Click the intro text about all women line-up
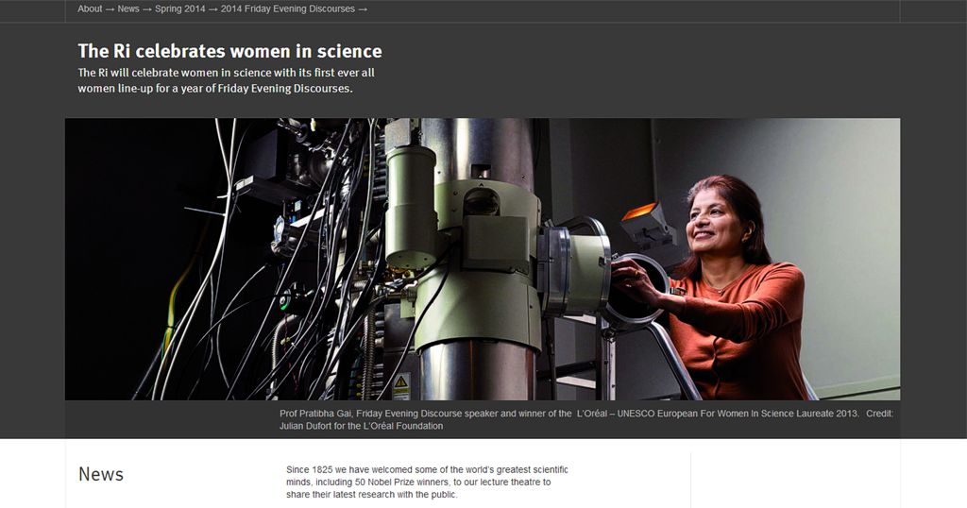This screenshot has width=967, height=508. tap(227, 80)
